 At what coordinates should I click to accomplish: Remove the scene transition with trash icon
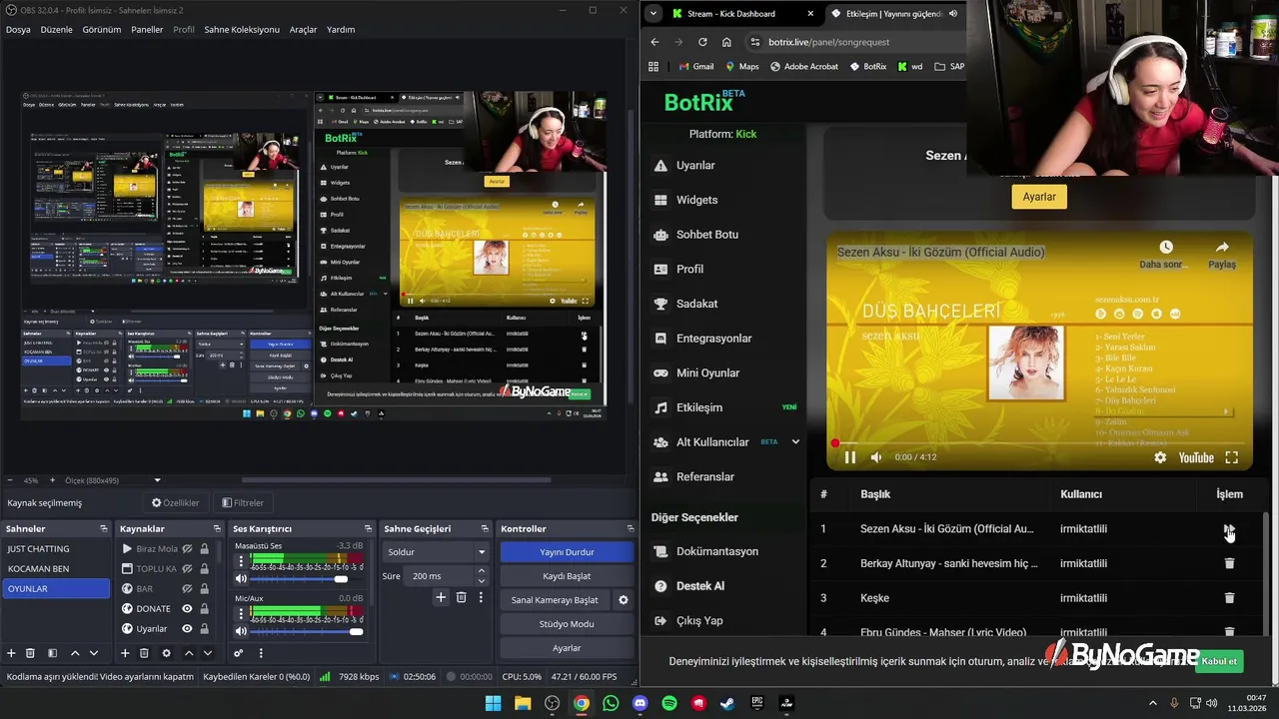click(x=461, y=597)
